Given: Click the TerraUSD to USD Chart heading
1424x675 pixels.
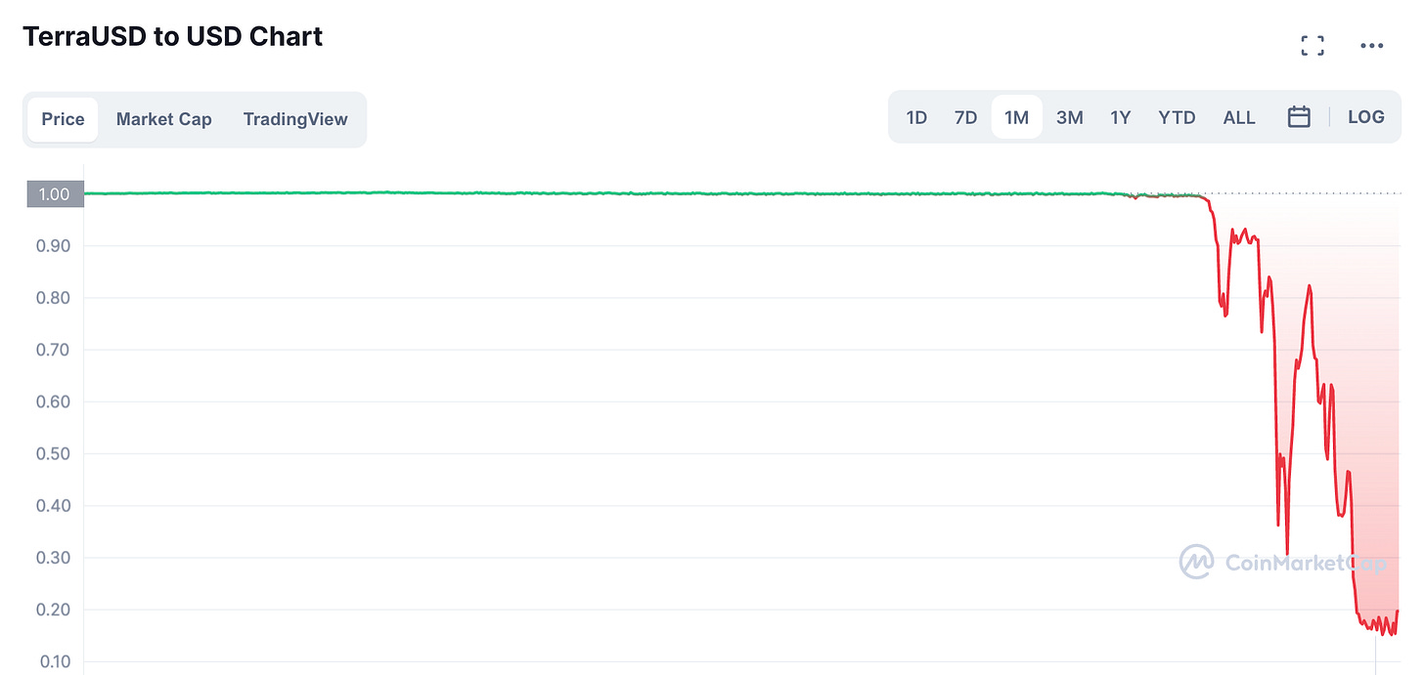Looking at the screenshot, I should coord(172,37).
